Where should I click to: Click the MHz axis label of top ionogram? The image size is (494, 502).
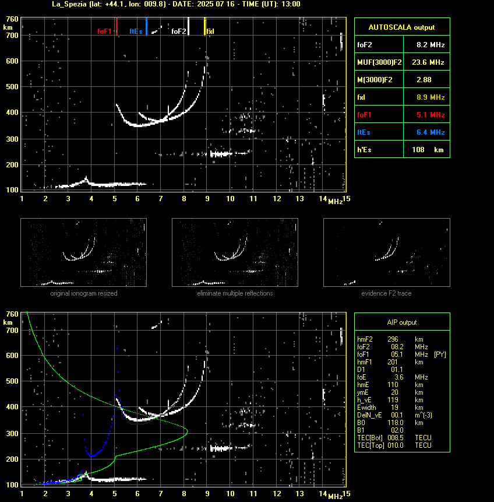click(x=336, y=202)
